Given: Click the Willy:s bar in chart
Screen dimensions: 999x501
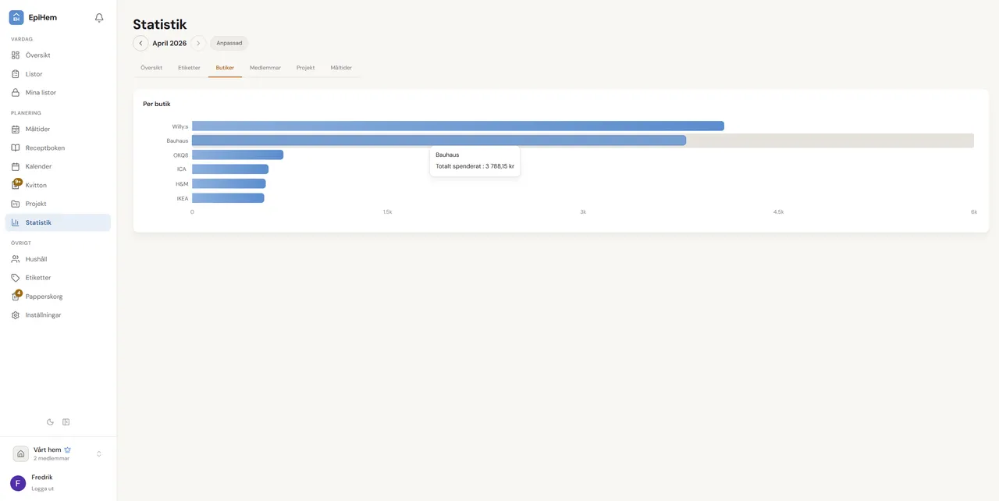Looking at the screenshot, I should (458, 126).
